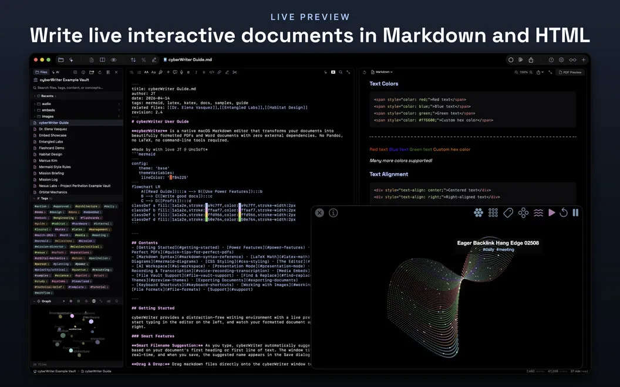Click the scissors icon in editor toolbar

pos(234,72)
